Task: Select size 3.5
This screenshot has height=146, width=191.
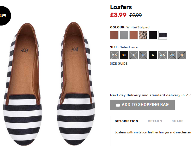Action: (124, 55)
